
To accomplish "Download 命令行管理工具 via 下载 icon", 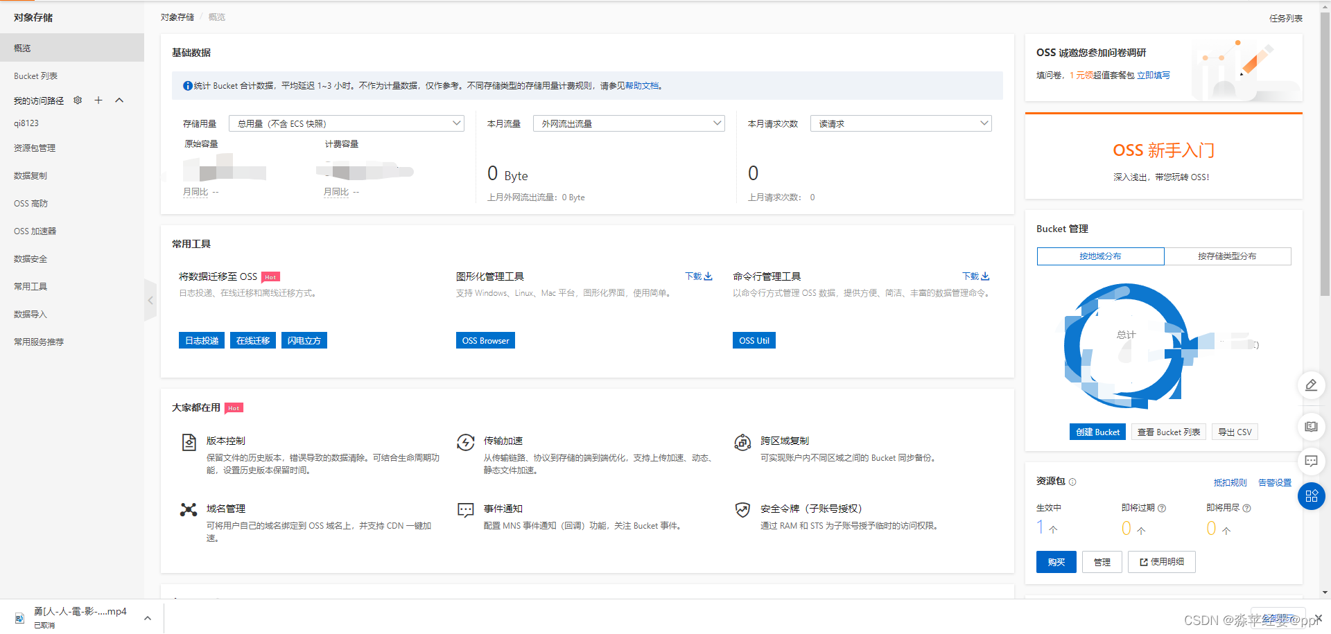I will 975,276.
